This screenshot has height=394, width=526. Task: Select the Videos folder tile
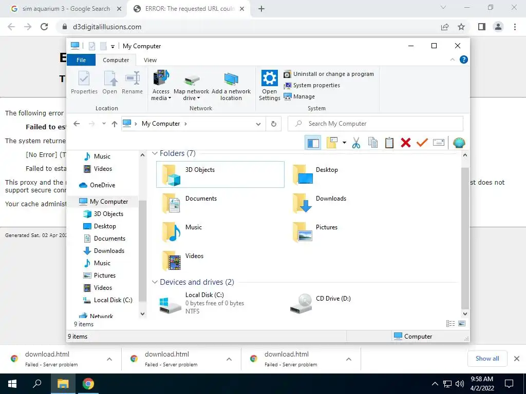220,261
